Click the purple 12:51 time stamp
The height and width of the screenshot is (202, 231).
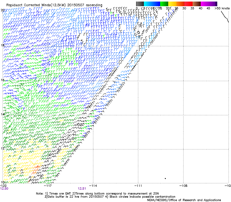[x=82, y=189]
